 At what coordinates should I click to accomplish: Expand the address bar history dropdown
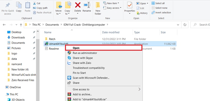click(x=178, y=25)
